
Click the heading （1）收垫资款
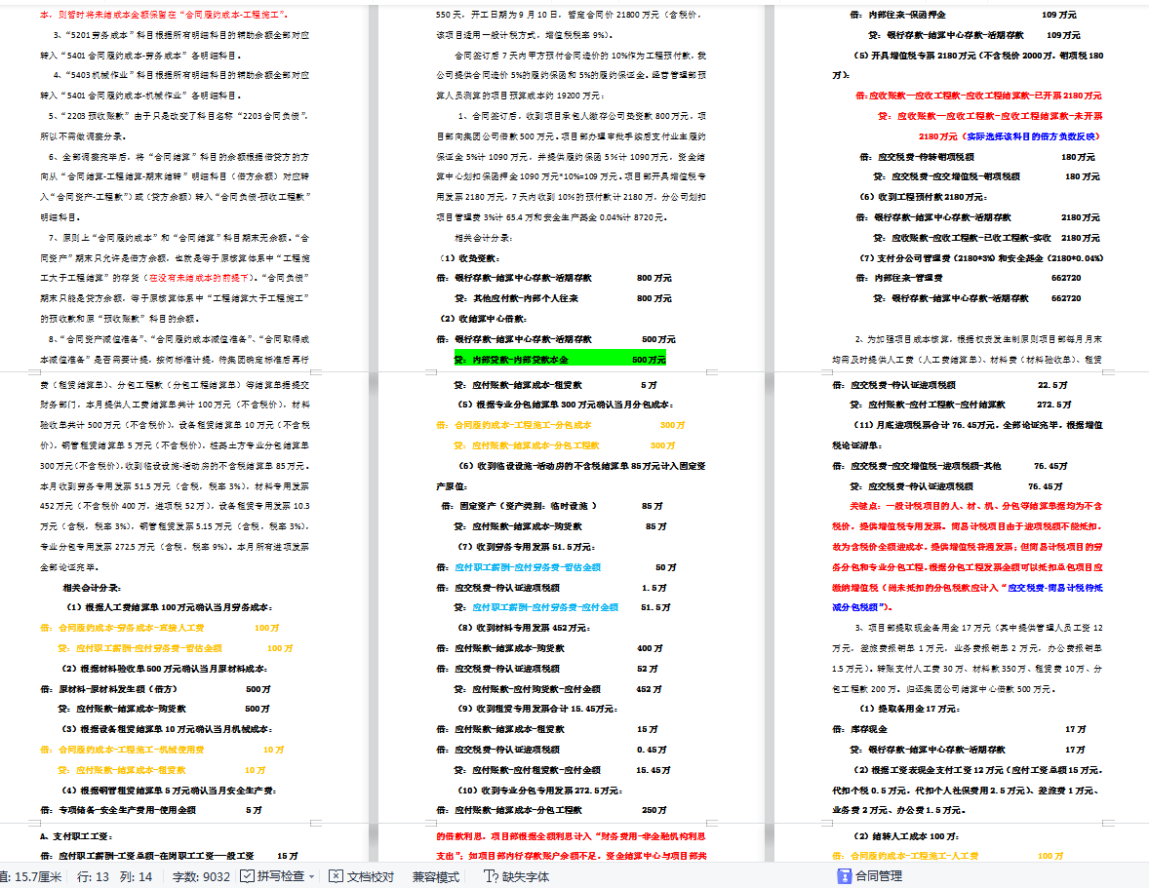point(469,257)
